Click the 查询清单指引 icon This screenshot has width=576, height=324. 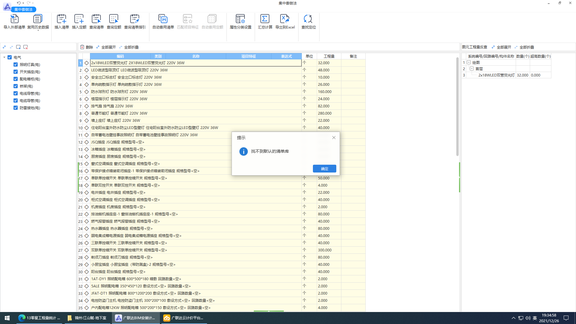click(135, 19)
